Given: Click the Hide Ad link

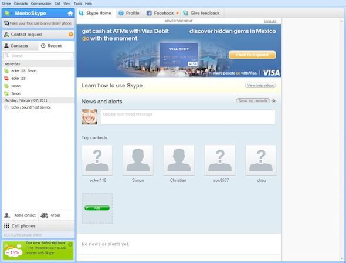Looking at the screenshot, I should point(270,21).
